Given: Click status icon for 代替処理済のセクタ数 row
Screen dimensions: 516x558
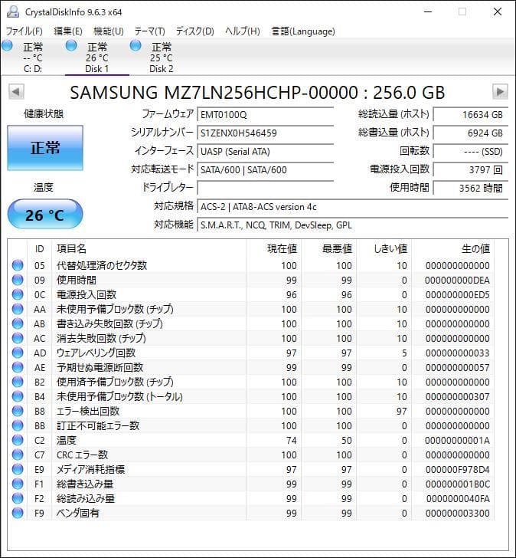Looking at the screenshot, I should (x=18, y=265).
